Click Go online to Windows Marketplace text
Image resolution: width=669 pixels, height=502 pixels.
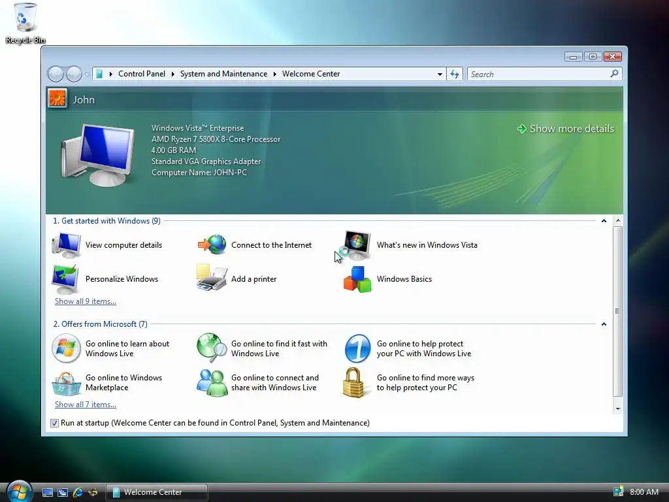click(x=123, y=382)
